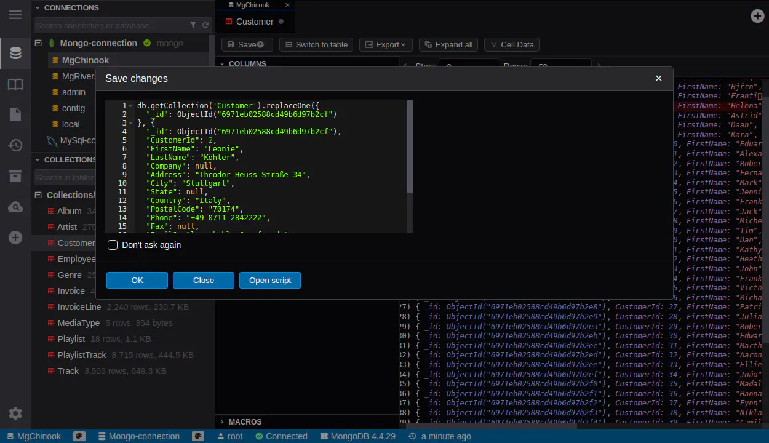Switch to the Customer tab
Viewport: 769px width, 443px height.
pos(255,22)
